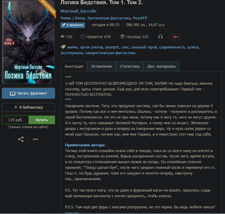Click the 586 991 зн. character count
The image size is (225, 214).
pos(136,25)
